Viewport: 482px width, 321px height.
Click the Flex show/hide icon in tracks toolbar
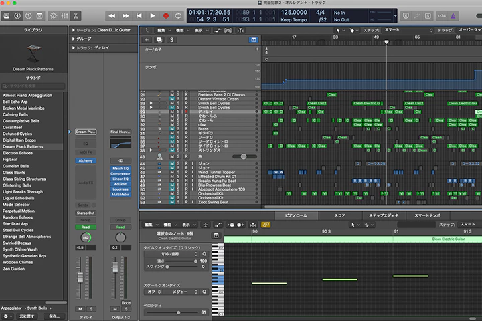[228, 30]
